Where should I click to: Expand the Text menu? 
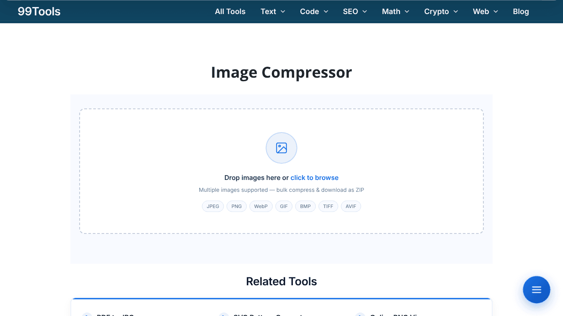pos(273,11)
